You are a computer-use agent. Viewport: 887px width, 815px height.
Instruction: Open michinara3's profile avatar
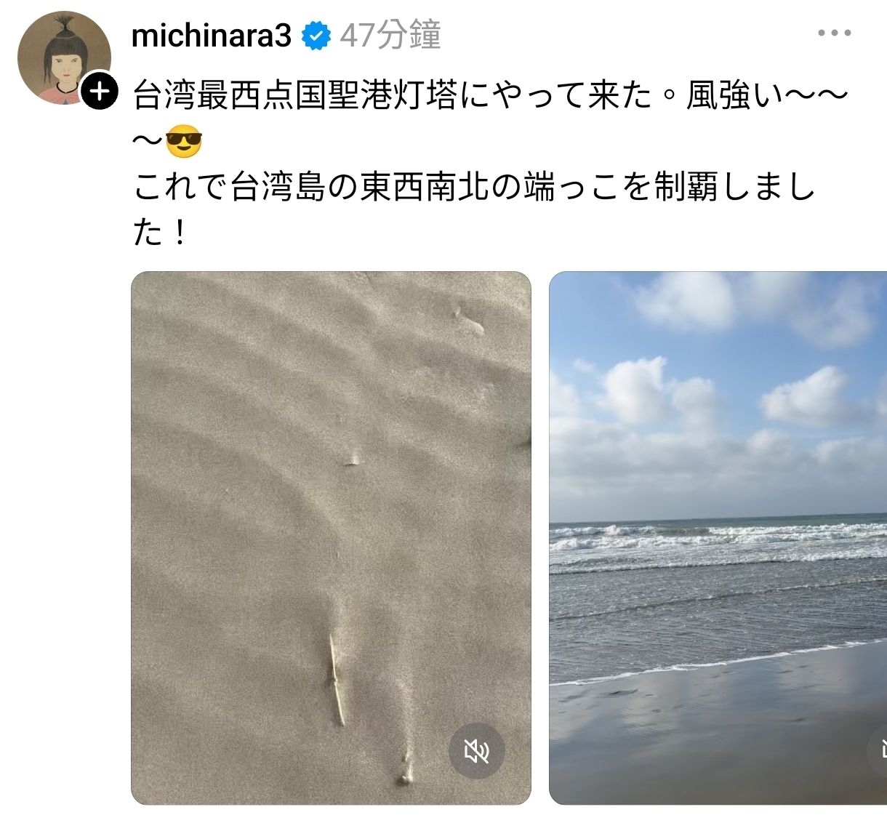point(64,58)
